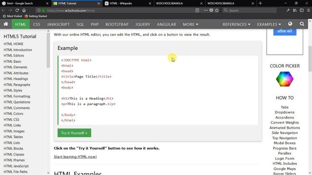Show sidebars icon in toolbar

pos(302,10)
